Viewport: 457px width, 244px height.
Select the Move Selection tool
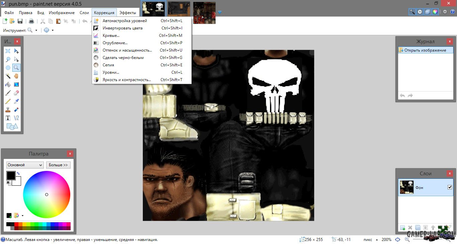[x=16, y=60]
